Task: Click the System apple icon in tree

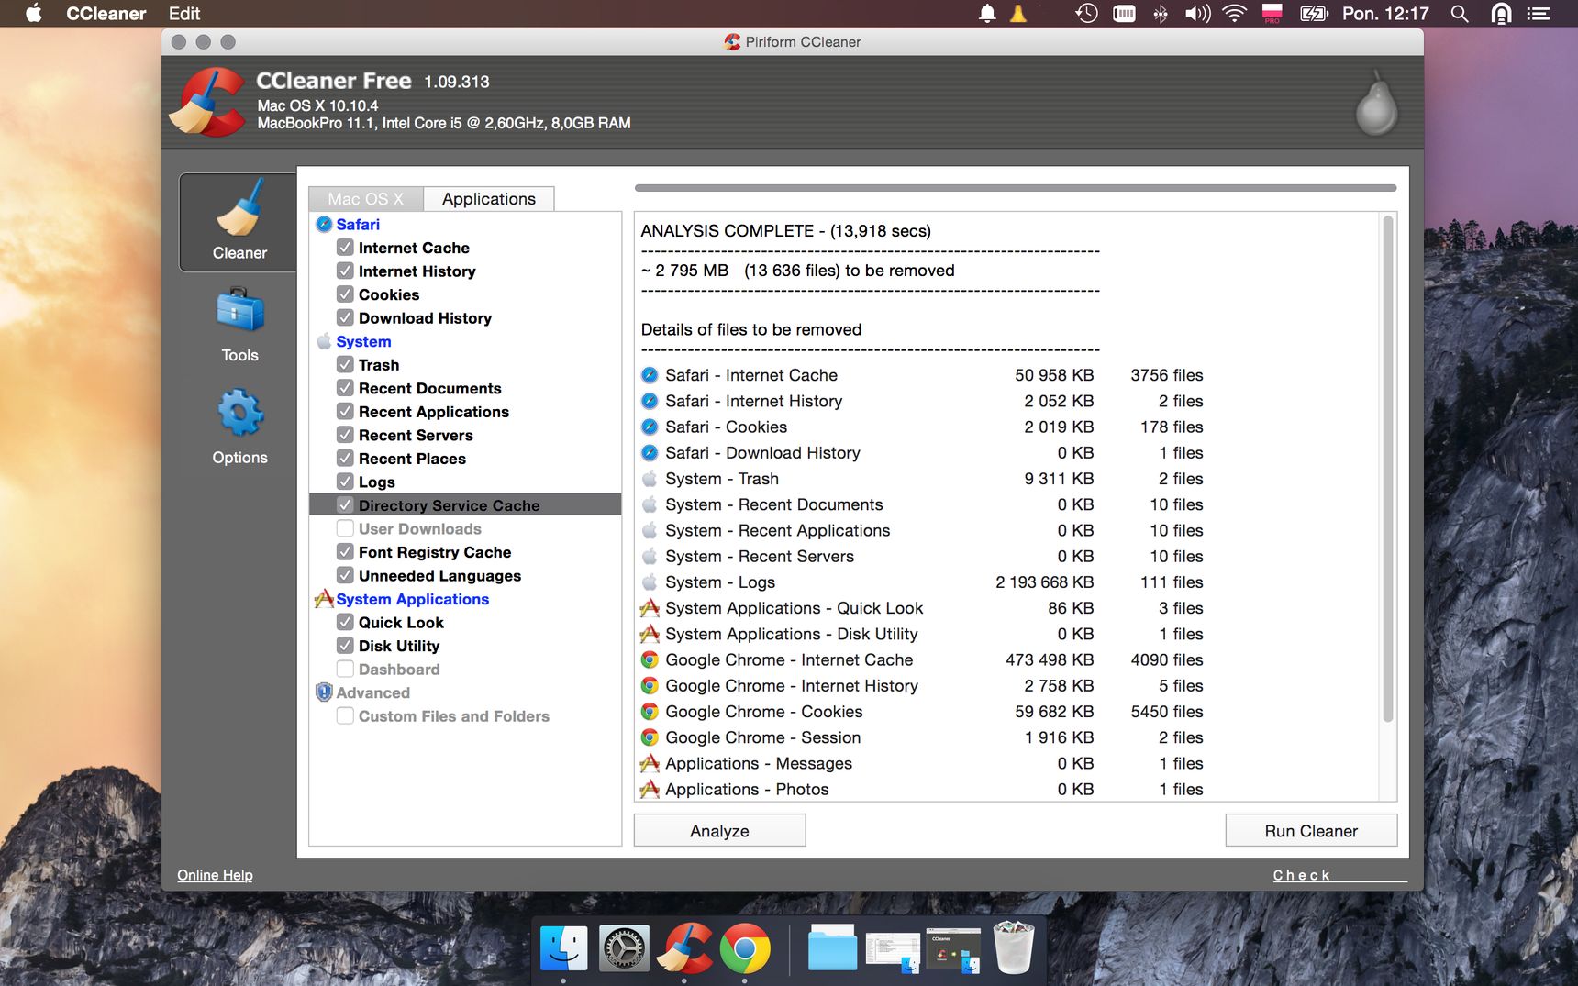Action: pos(324,341)
